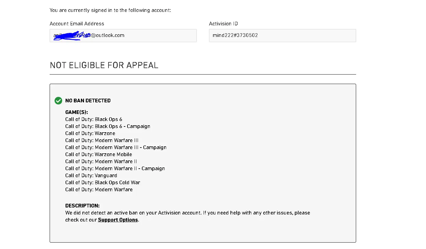Screen dimensions: 426x249
Task: Click the Call of Duty: Warzone entry
Action: (x=90, y=133)
